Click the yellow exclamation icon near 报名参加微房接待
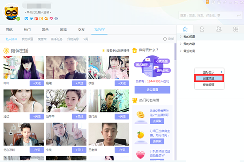Viewport: 244px width, 162px height. tap(103, 50)
